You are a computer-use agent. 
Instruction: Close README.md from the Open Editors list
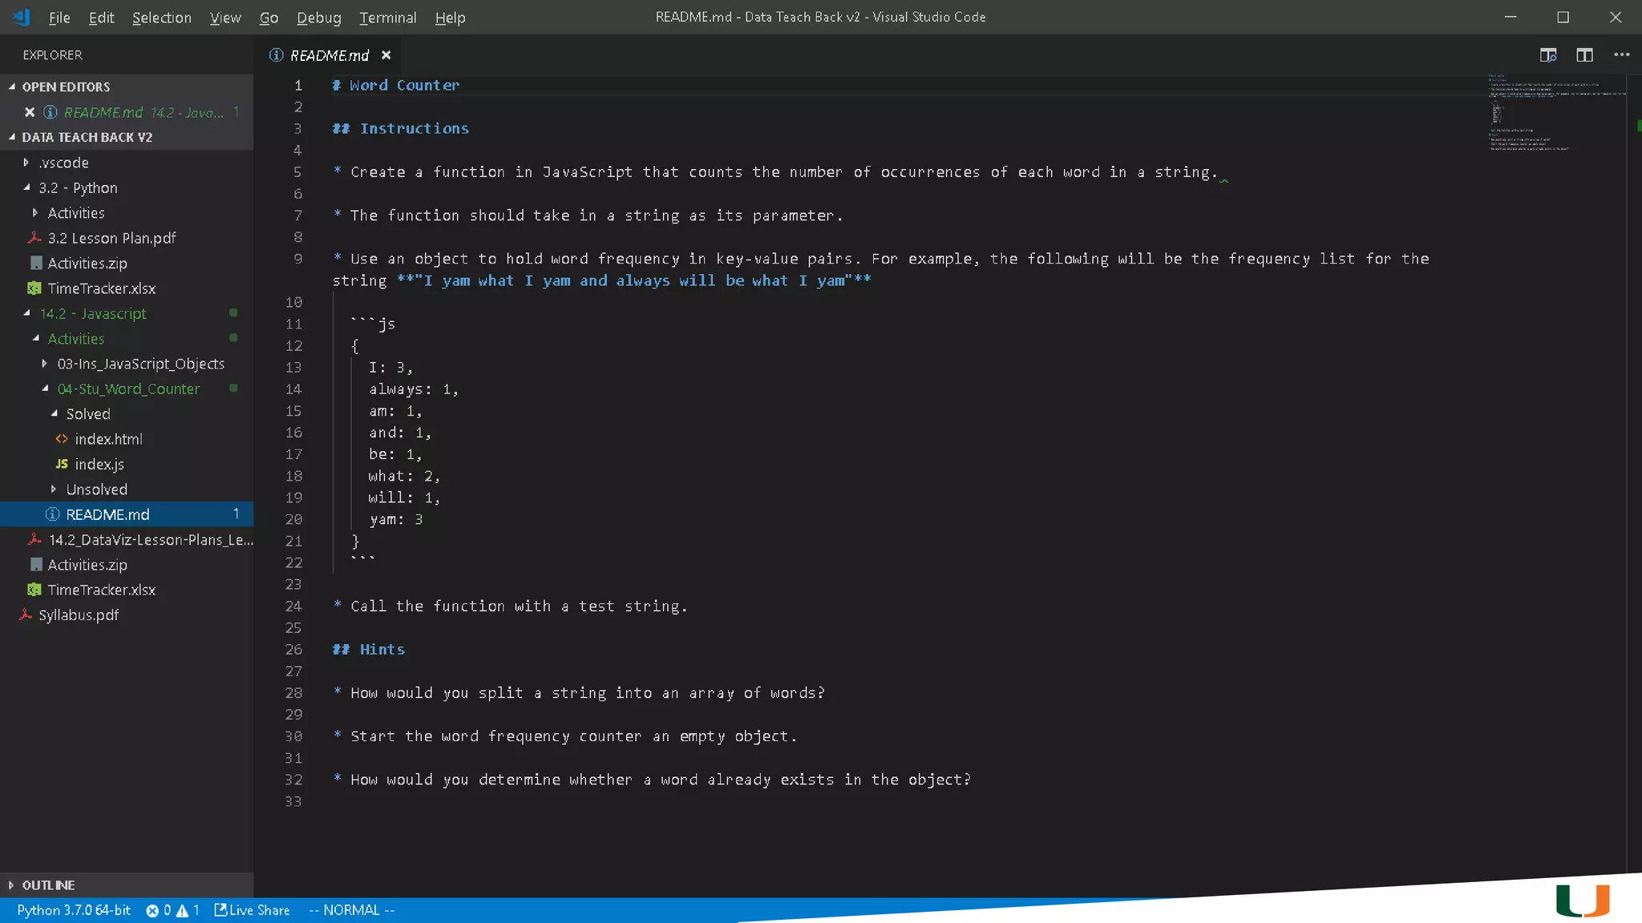tap(30, 112)
